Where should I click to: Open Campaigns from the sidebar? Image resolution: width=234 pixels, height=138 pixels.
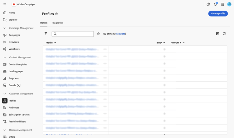tap(14, 35)
